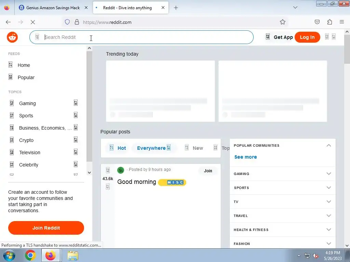The height and width of the screenshot is (262, 350).
Task: Open the Pocket save icon
Action: [x=317, y=22]
